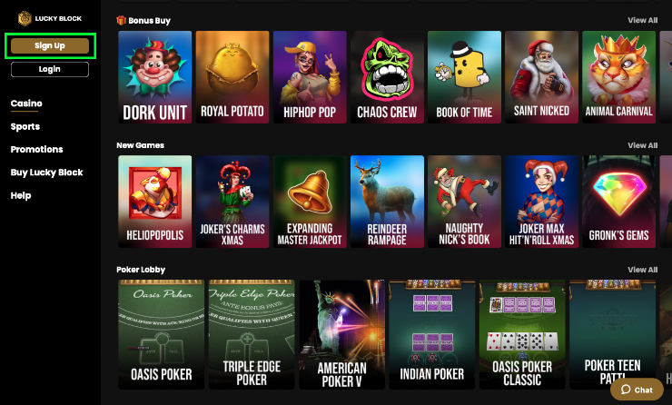672x405 pixels.
Task: Open the American Poker V table
Action: pyautogui.click(x=342, y=334)
